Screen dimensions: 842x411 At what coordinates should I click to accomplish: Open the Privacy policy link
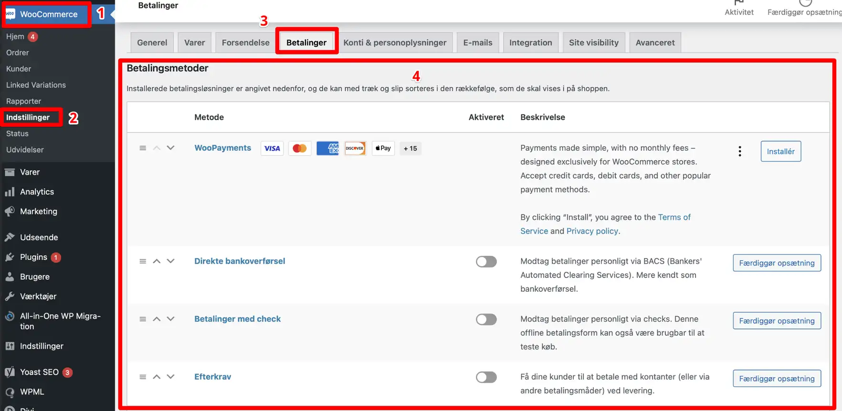point(592,231)
